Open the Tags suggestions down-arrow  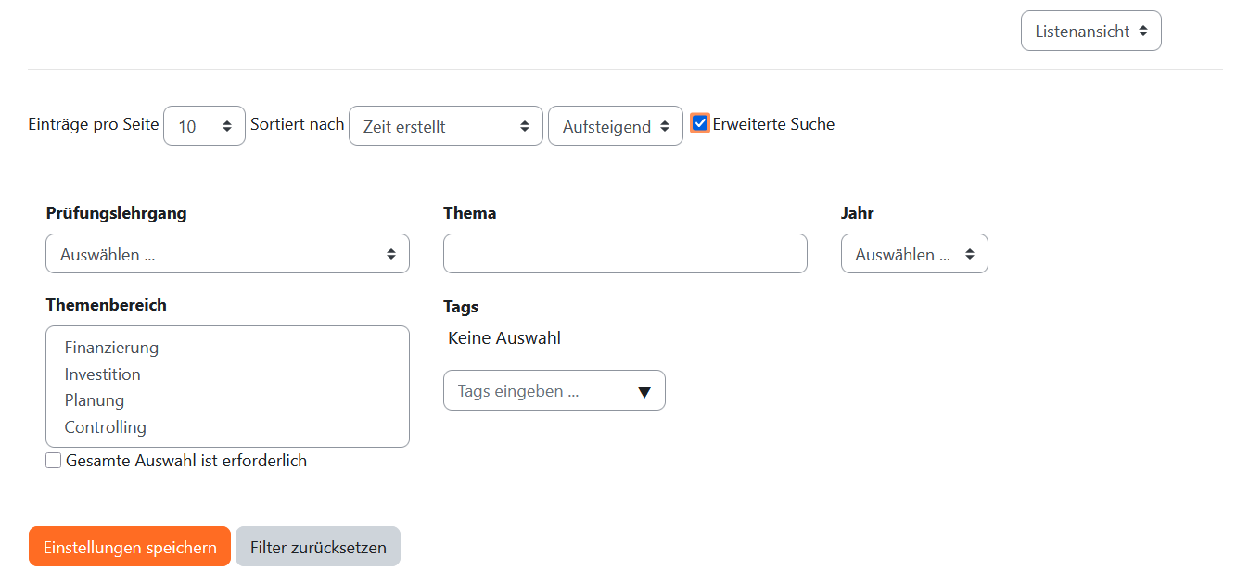pos(644,391)
